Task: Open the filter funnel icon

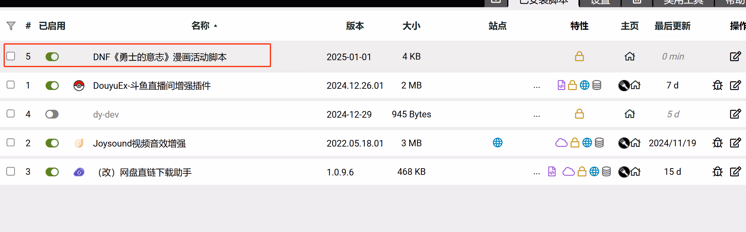Action: [x=11, y=26]
